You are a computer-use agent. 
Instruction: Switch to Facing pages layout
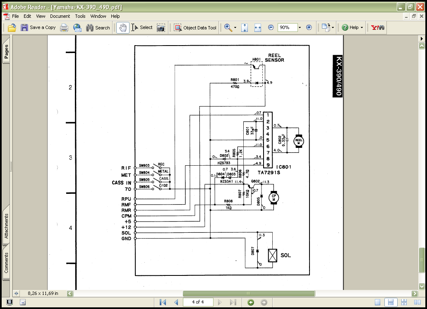(x=417, y=302)
